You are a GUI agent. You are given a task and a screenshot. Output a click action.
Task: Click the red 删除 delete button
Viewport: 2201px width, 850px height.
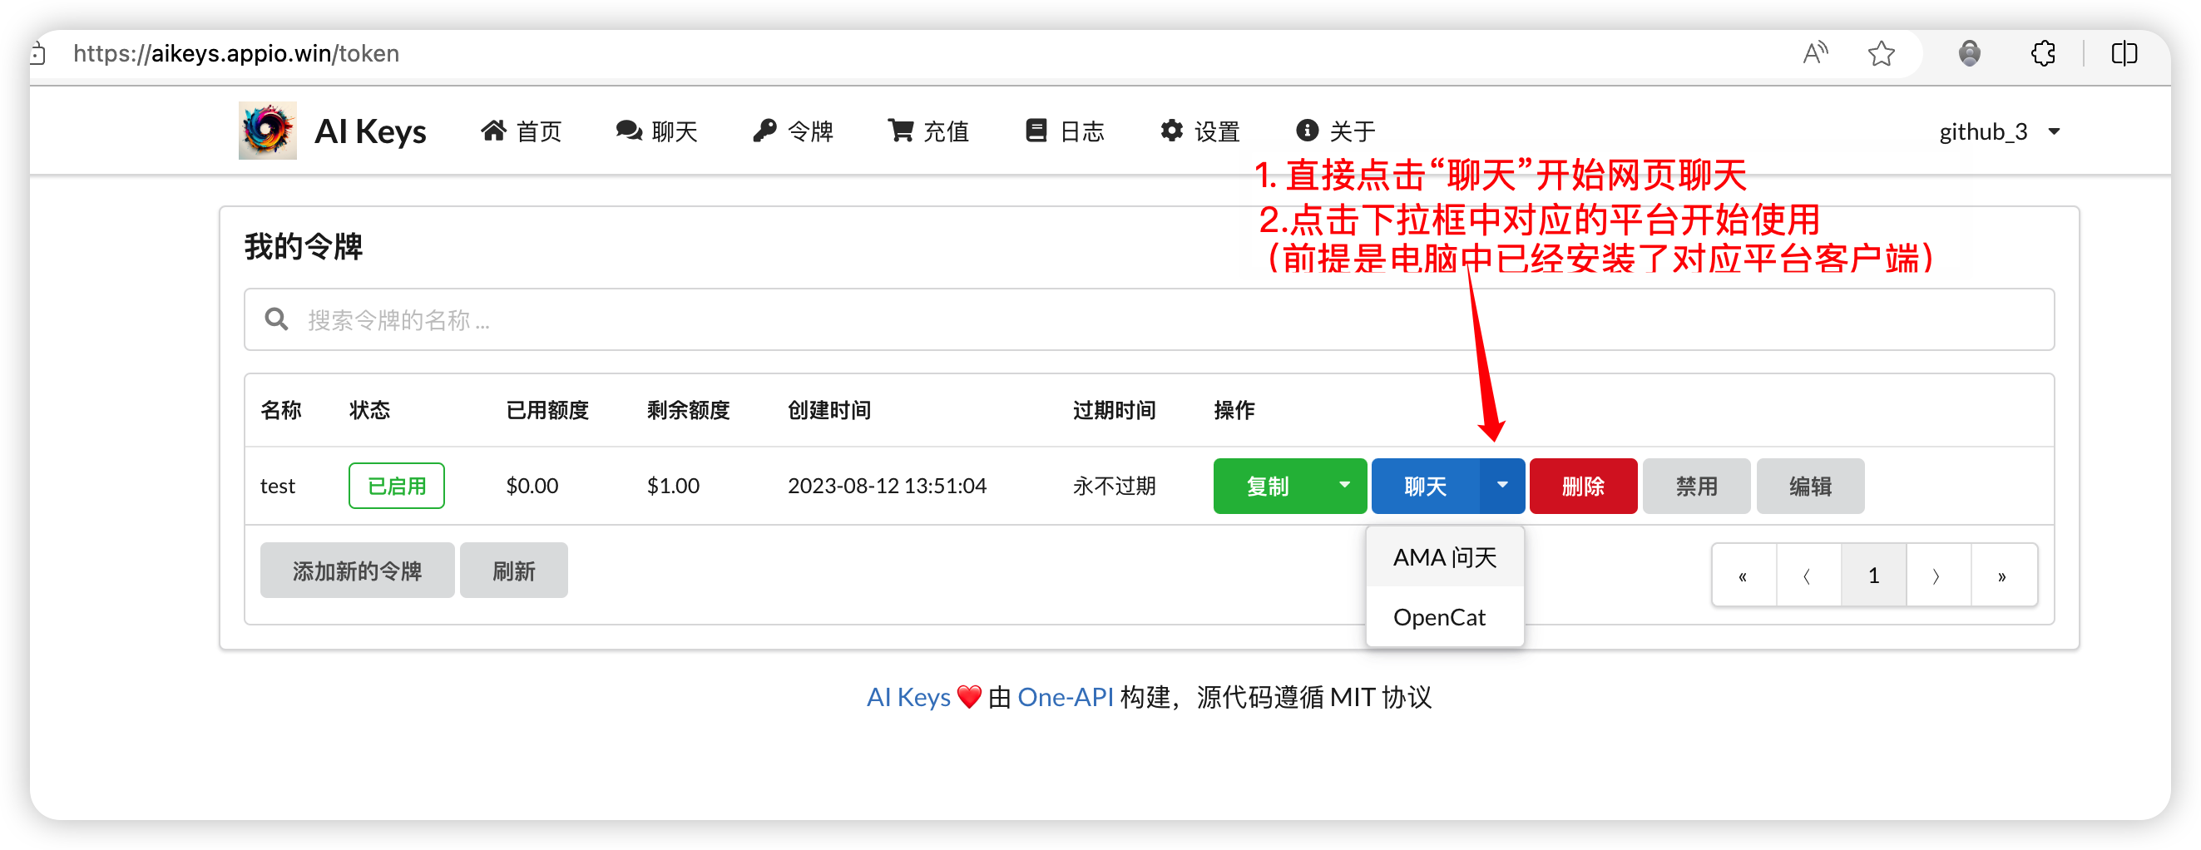[1583, 486]
